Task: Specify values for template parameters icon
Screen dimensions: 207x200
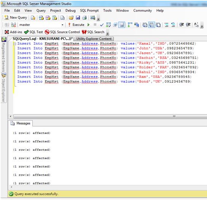Action: 196,25
